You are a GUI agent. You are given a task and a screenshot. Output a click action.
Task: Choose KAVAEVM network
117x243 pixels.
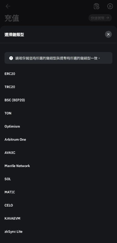click(x=58, y=218)
